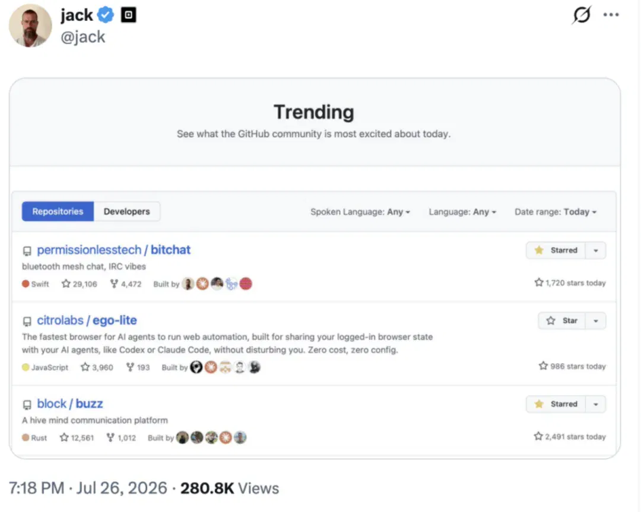641x512 pixels.
Task: Open jack's profile avatar photo
Action: click(30, 26)
